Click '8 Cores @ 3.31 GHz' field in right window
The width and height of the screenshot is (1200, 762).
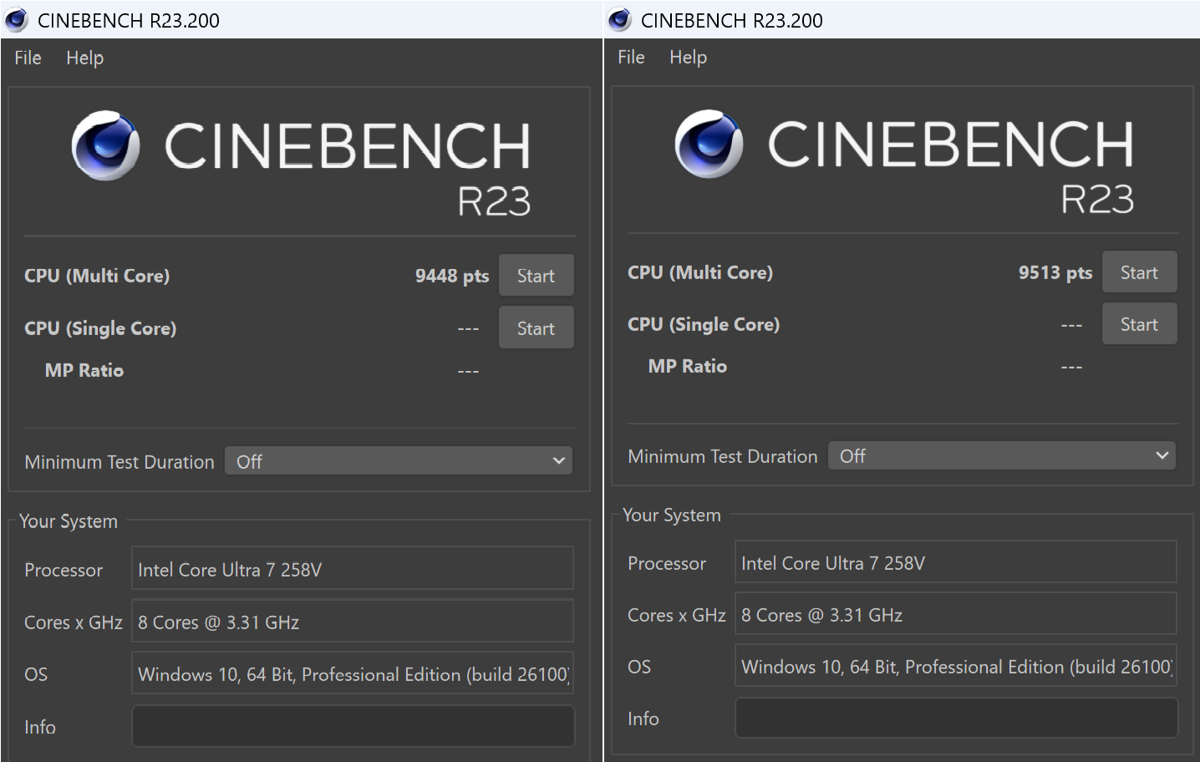point(956,614)
